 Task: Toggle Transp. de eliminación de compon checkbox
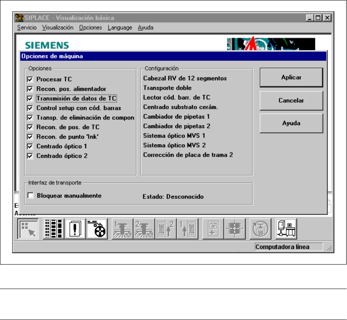(x=30, y=117)
